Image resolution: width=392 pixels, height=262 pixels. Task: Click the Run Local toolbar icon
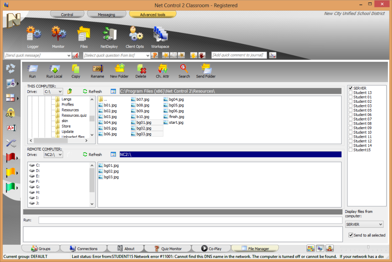coord(54,70)
